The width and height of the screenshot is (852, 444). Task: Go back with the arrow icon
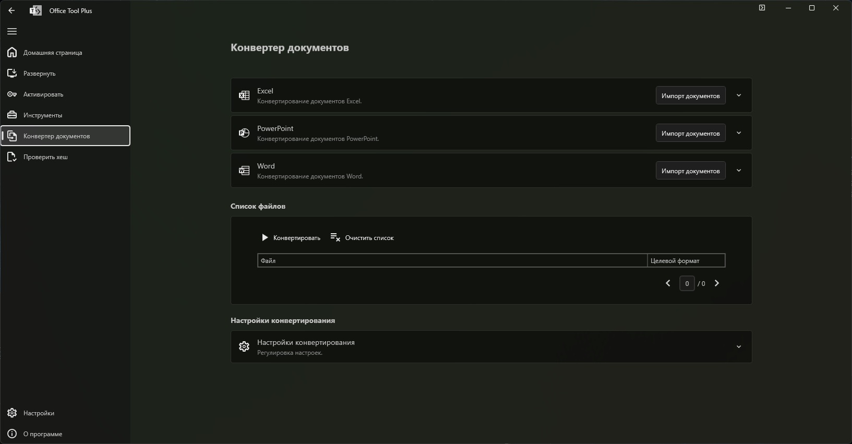coord(11,10)
